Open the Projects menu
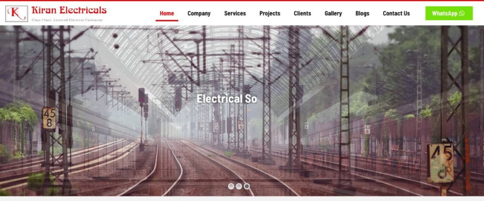Viewport: 484px width, 201px height. click(x=270, y=13)
